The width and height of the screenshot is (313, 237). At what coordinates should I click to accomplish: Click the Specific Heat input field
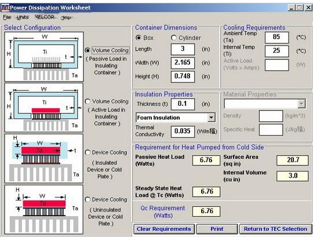271,130
